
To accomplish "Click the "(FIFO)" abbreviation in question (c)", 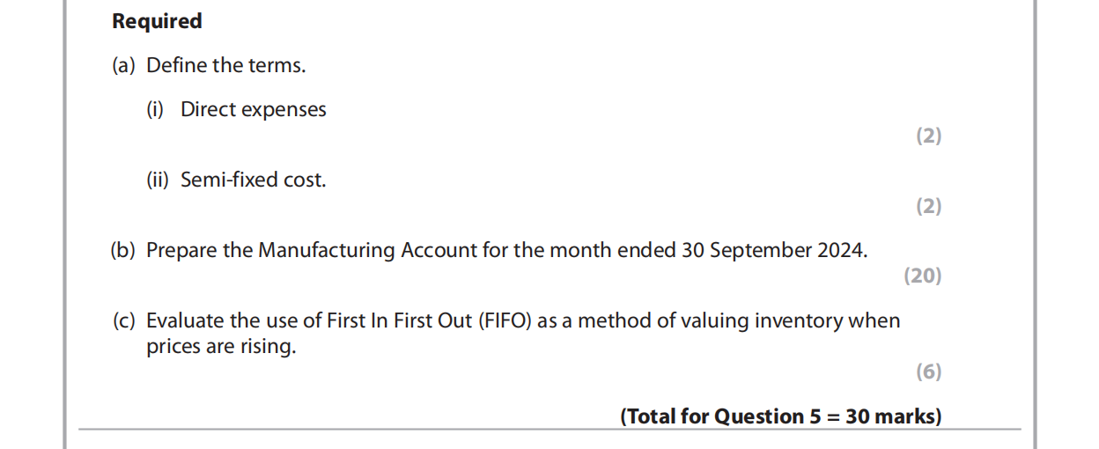I will pyautogui.click(x=505, y=320).
